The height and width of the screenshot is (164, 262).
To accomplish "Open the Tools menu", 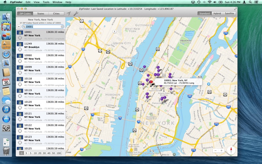I will [x=46, y=2].
